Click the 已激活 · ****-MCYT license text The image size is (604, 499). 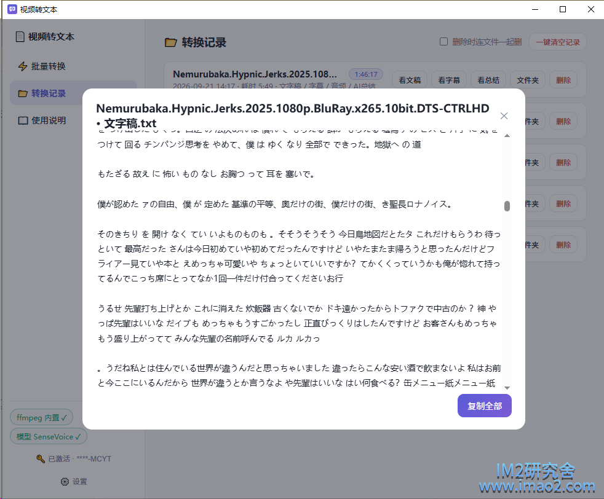[x=79, y=458]
